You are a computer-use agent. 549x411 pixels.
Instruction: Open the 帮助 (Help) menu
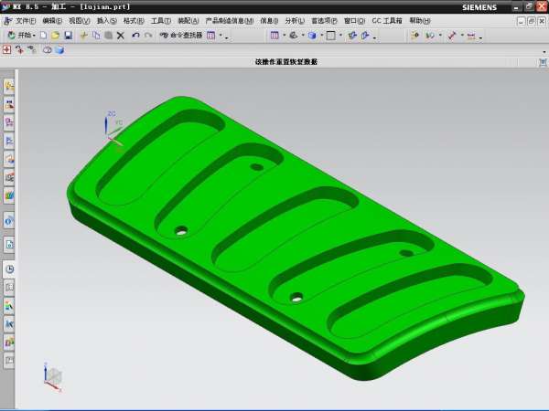[420, 20]
